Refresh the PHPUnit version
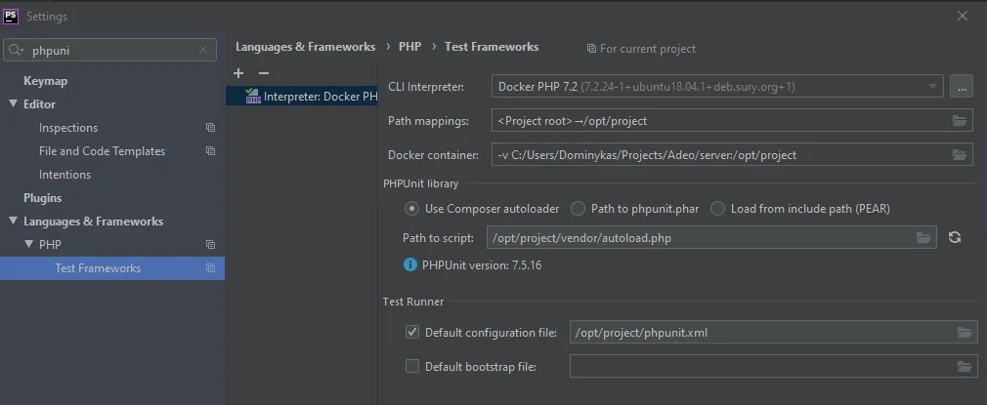The image size is (987, 405). (955, 237)
